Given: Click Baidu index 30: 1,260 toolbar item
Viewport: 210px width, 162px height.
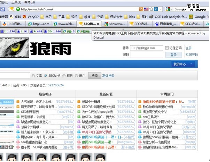Looking at the screenshot, I should [53, 31].
